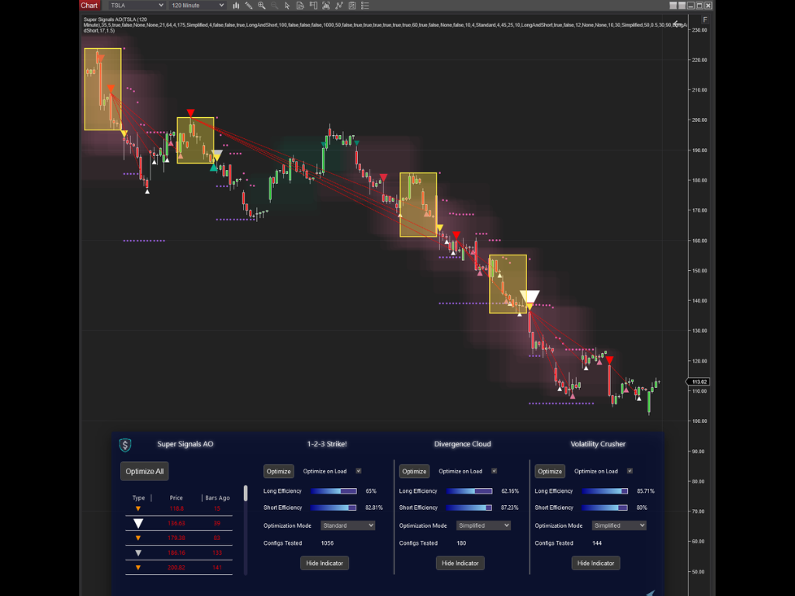This screenshot has height=596, width=795.
Task: Click the Optimize All button
Action: (144, 471)
